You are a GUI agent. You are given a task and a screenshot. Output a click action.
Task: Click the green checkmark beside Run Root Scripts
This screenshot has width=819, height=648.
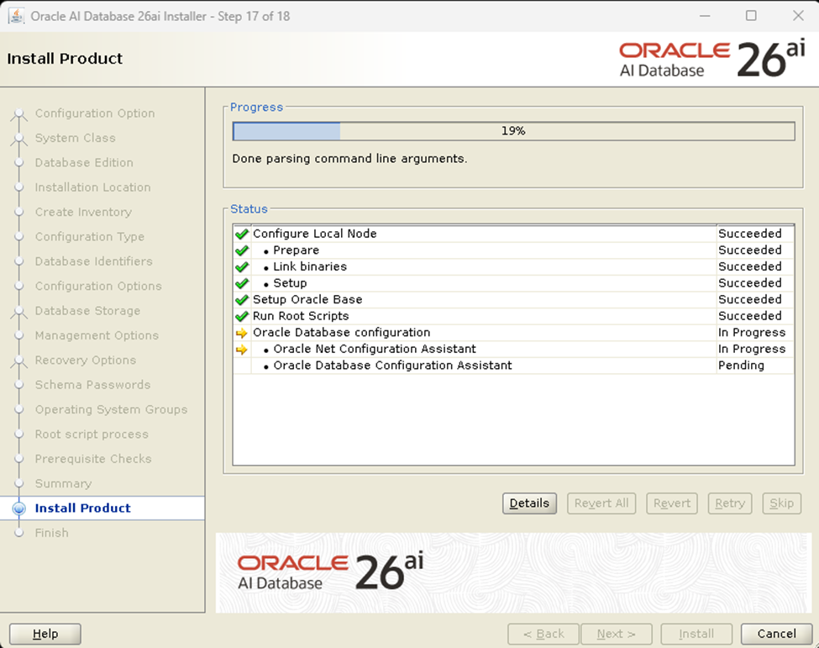pos(241,316)
